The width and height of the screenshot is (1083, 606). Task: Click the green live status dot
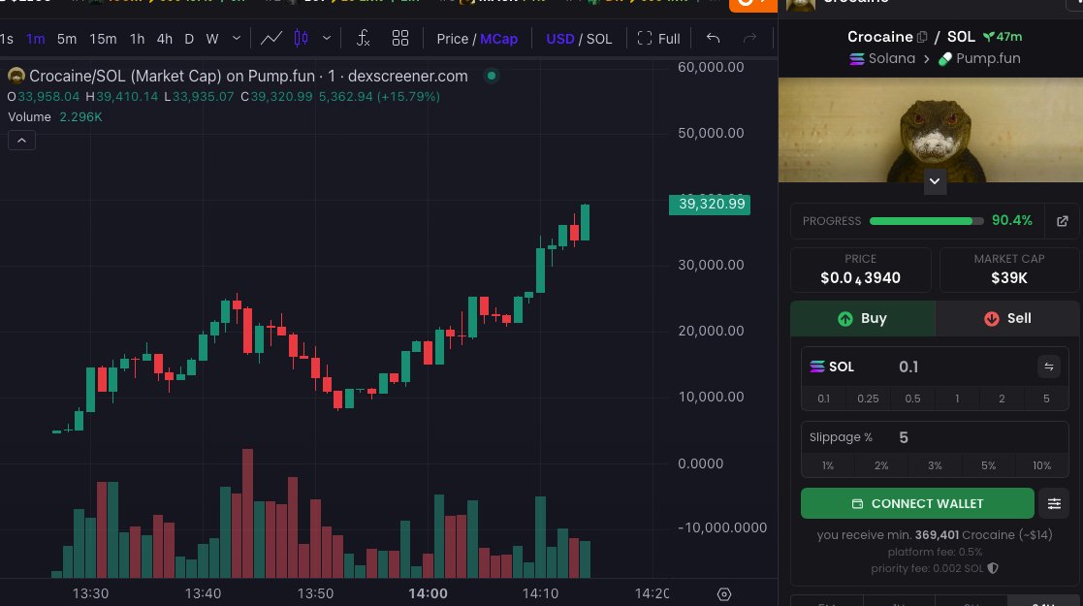491,76
